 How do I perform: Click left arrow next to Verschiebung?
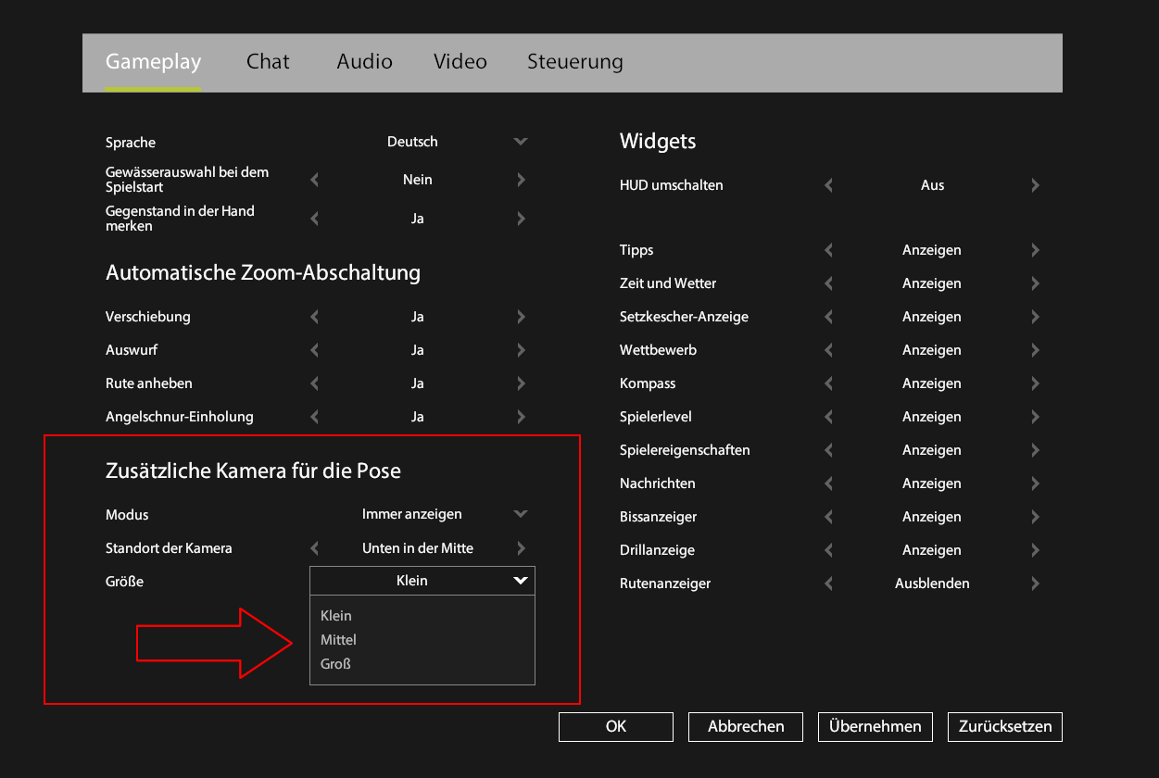[x=314, y=317]
